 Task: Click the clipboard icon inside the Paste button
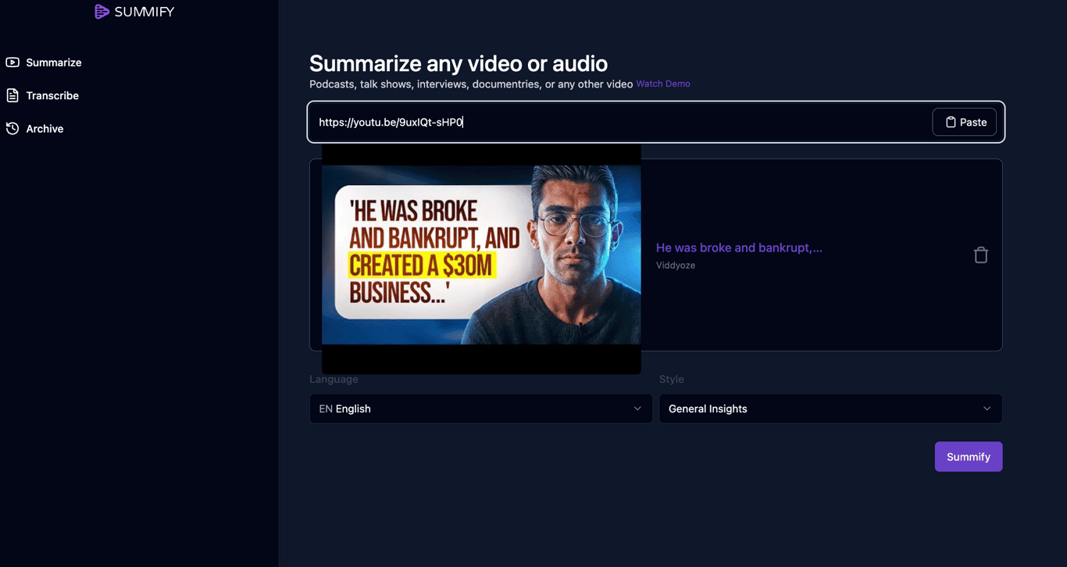[951, 122]
